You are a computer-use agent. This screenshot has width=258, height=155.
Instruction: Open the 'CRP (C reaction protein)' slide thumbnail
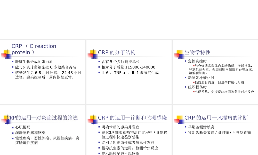[x=43, y=72]
